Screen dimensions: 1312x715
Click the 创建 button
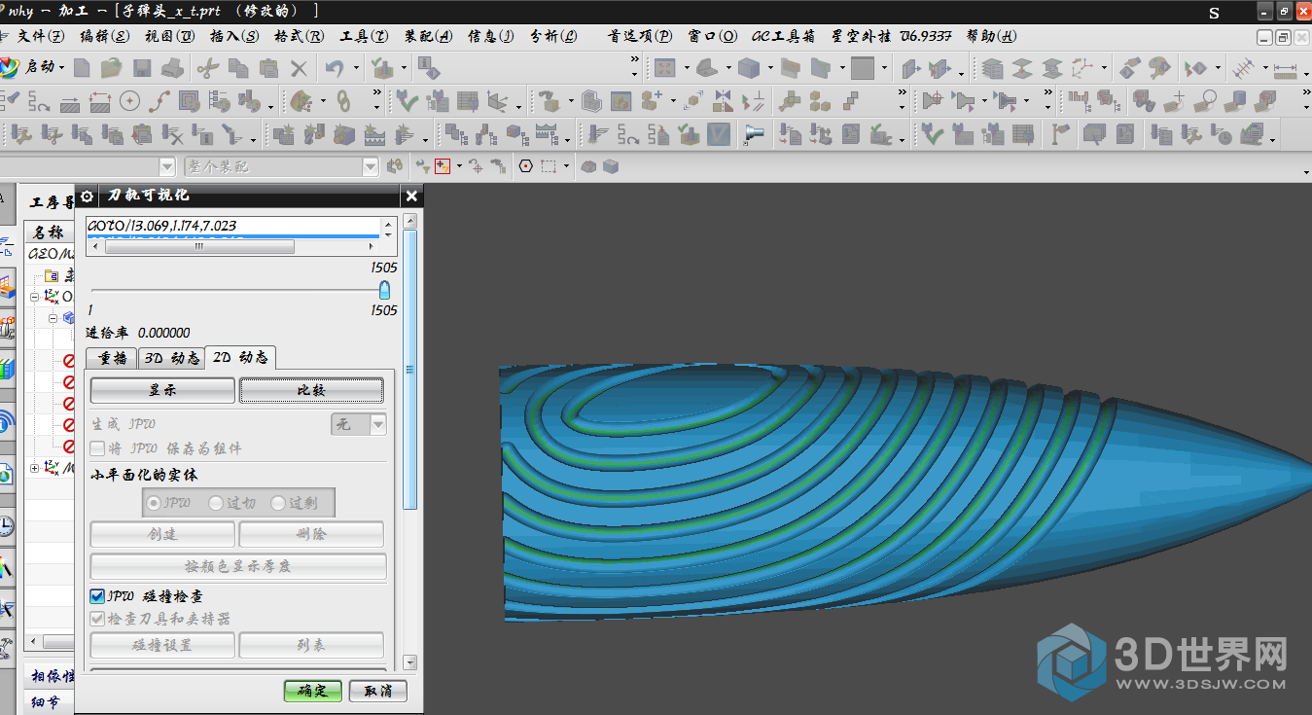coord(162,534)
